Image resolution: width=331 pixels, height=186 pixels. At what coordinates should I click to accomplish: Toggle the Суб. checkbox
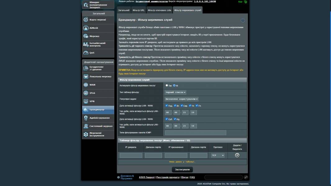pyautogui.click(x=166, y=119)
